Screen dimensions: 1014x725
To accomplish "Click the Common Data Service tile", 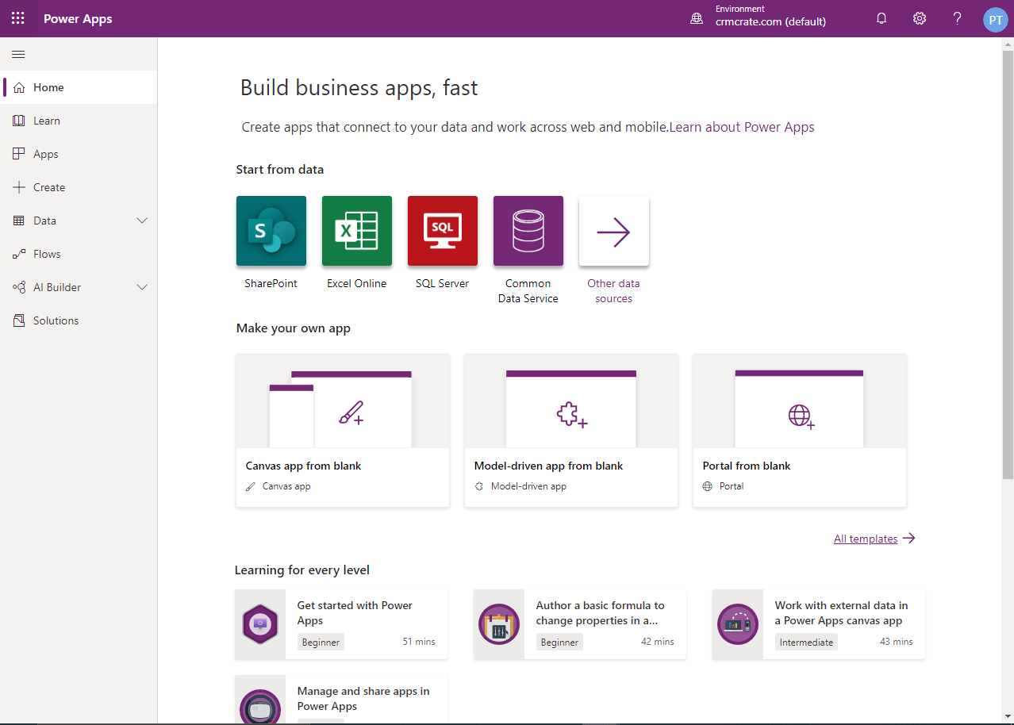I will [x=528, y=231].
